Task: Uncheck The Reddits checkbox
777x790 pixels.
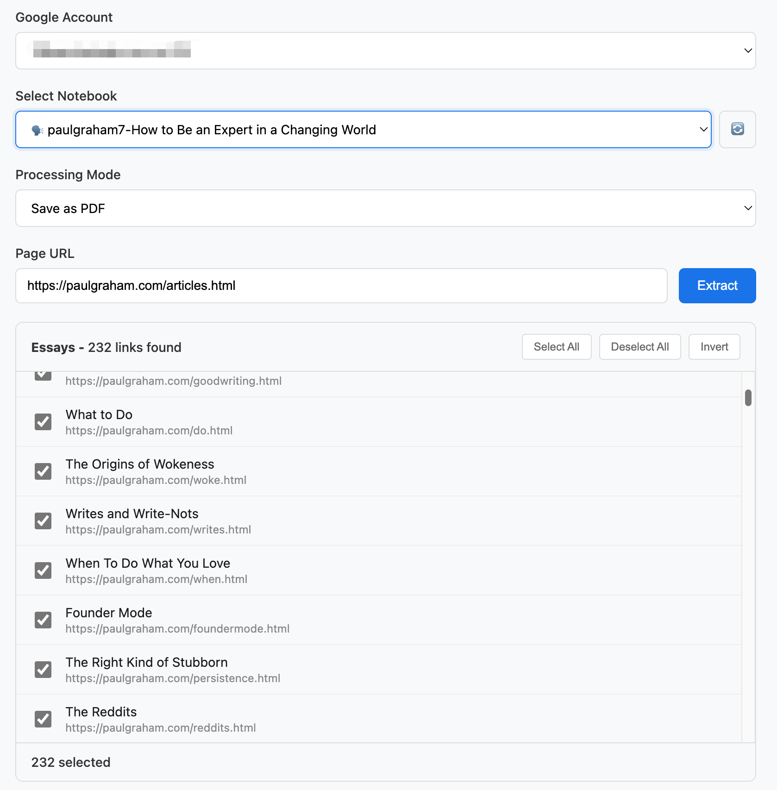Action: (43, 719)
